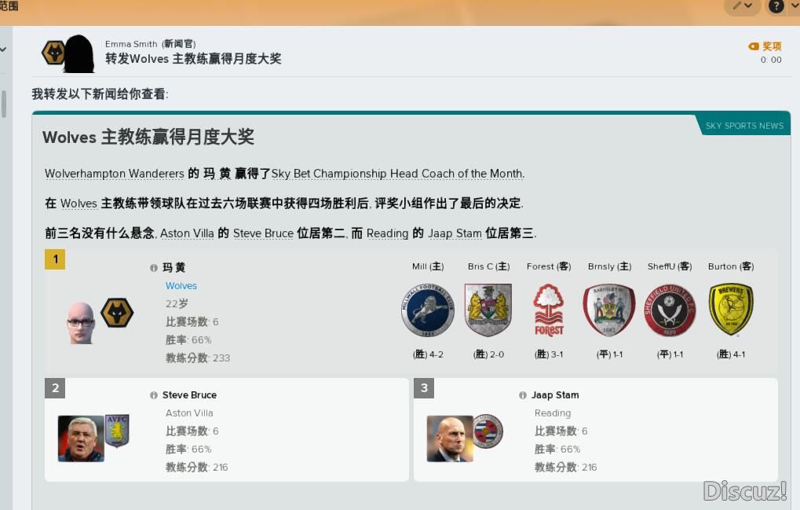Open the help question mark icon
The image size is (800, 510).
[x=776, y=6]
